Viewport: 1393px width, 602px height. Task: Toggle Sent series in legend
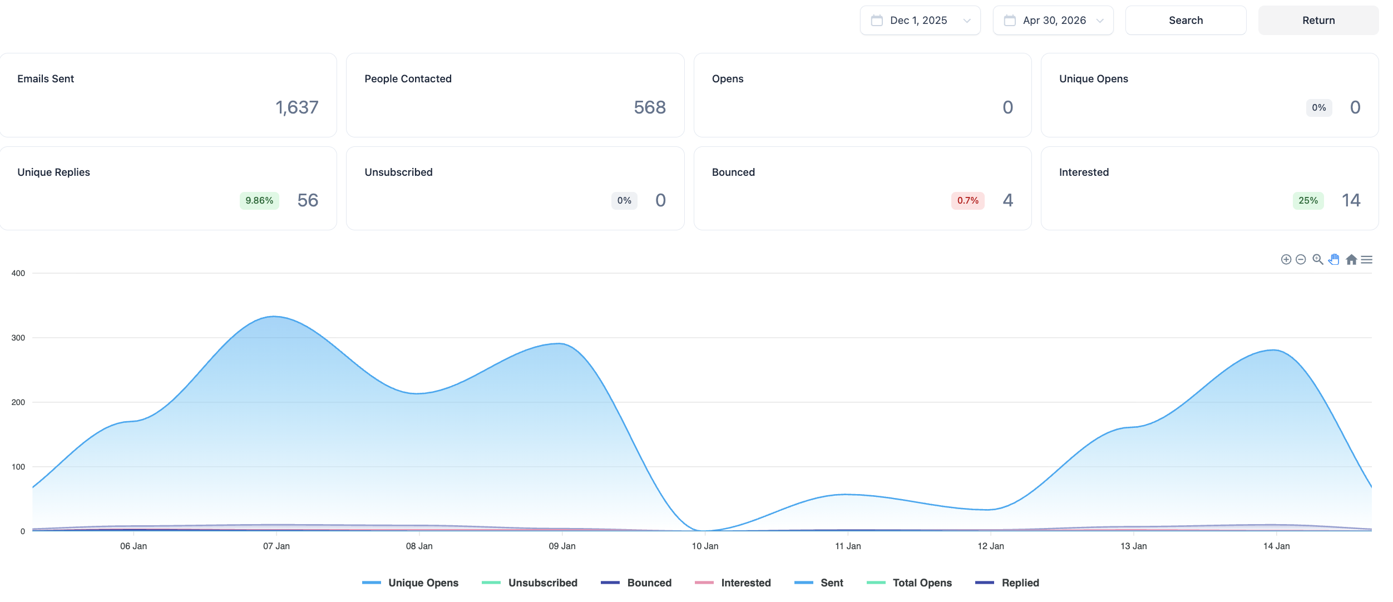(819, 583)
